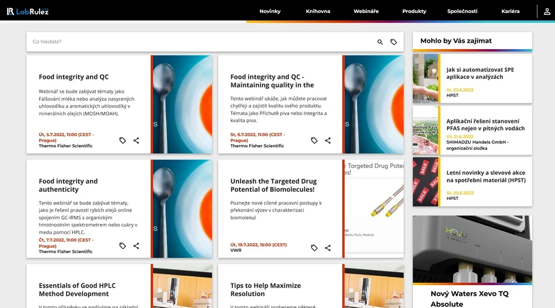Image resolution: width=555 pixels, height=308 pixels.
Task: Click thumbnail beside SPE automatizovat article
Action: (425, 78)
